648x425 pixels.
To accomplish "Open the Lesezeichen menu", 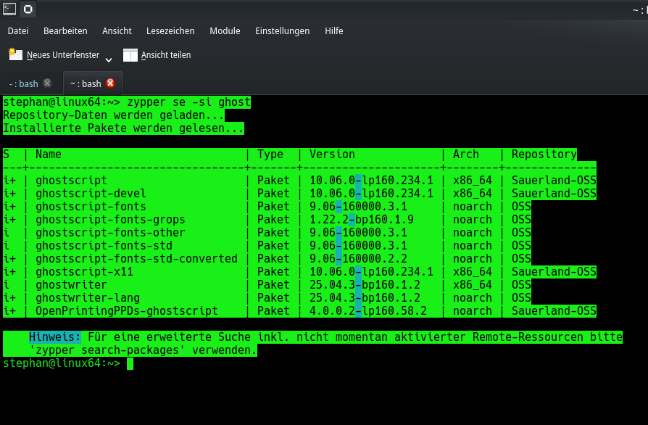I will 170,31.
